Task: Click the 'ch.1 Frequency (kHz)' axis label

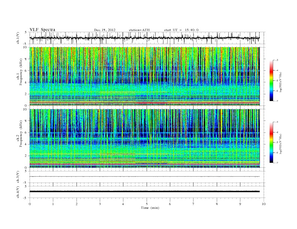Action: (19, 72)
